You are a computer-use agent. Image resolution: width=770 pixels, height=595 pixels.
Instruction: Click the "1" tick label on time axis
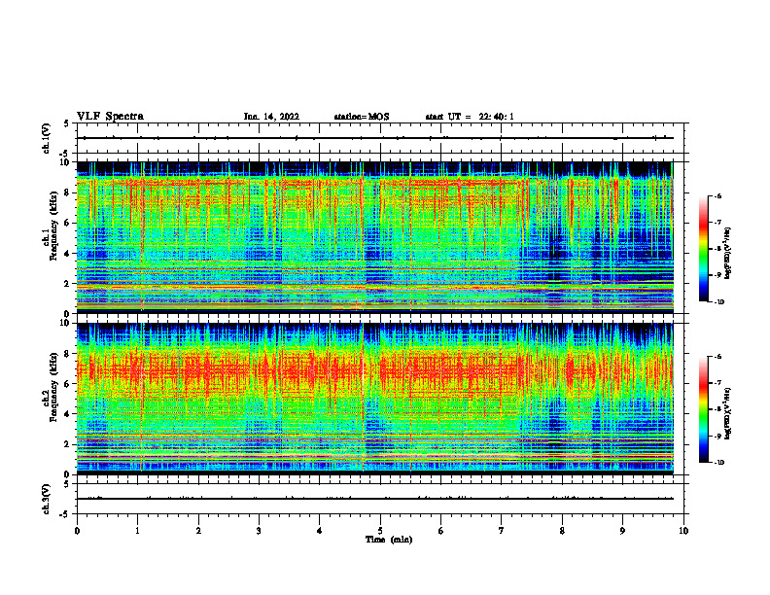pyautogui.click(x=137, y=531)
